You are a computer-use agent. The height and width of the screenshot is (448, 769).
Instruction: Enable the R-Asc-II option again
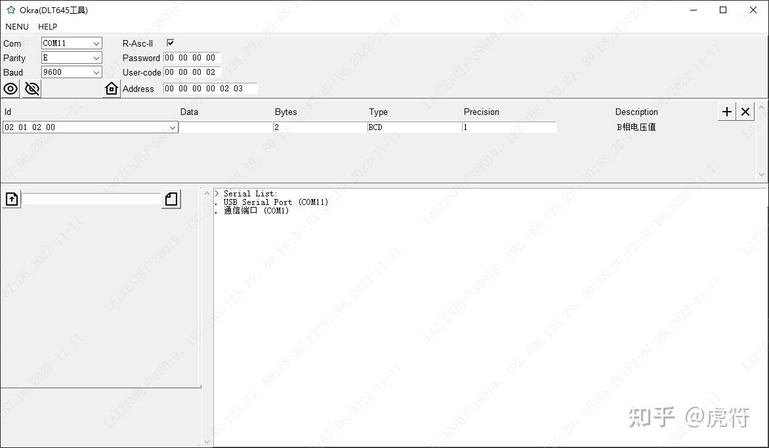[171, 43]
